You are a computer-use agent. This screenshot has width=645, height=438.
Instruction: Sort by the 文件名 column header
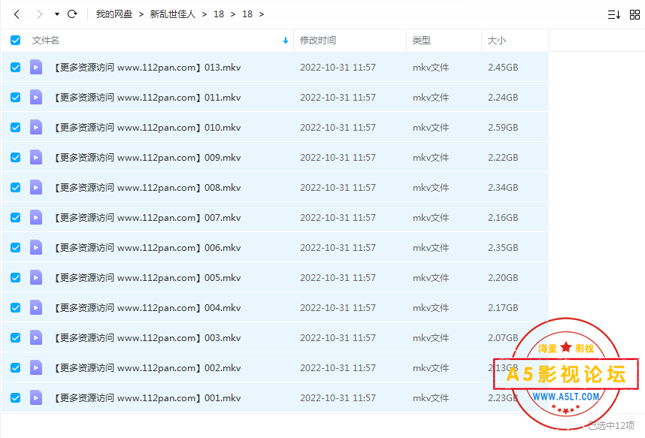[x=46, y=41]
